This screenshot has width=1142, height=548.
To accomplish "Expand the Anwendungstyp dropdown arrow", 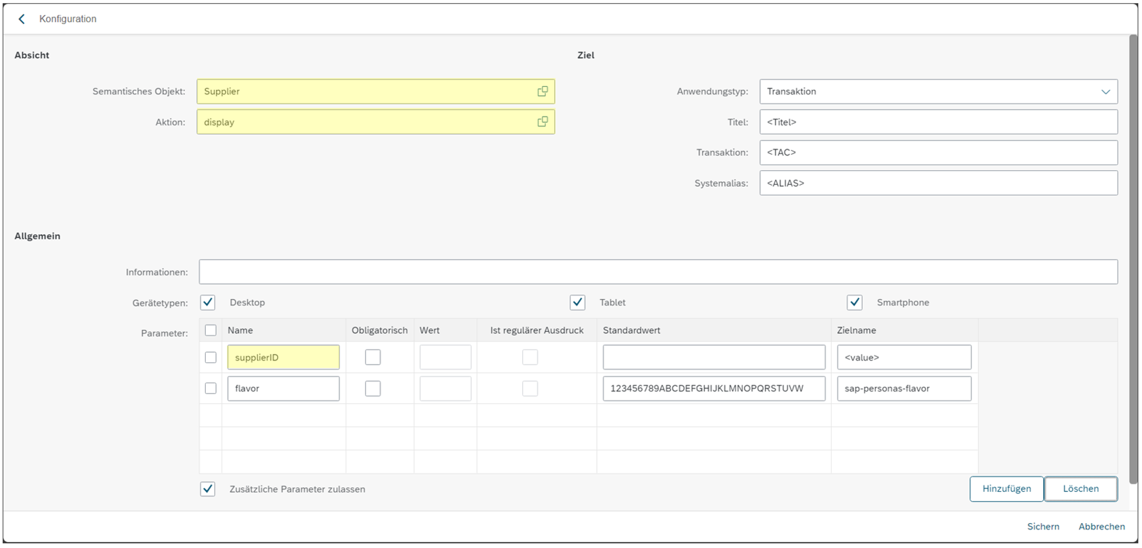I will click(x=1105, y=92).
